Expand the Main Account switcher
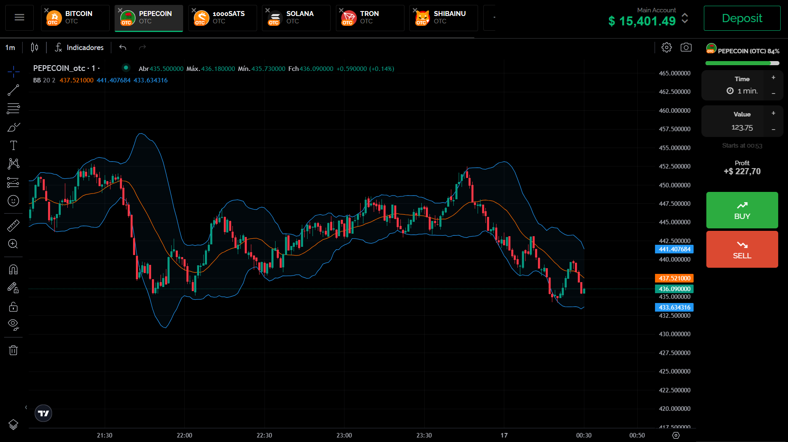 (685, 18)
